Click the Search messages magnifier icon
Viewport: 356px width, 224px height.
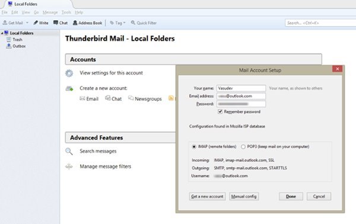(69, 151)
